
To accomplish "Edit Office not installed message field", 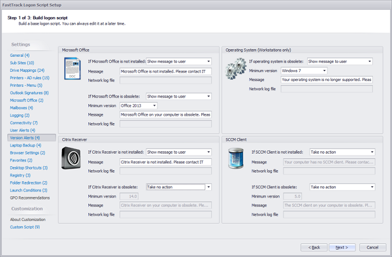I will (165, 71).
